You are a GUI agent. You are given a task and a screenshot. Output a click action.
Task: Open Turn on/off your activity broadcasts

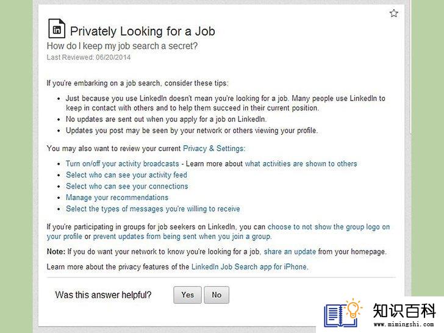[x=123, y=163]
